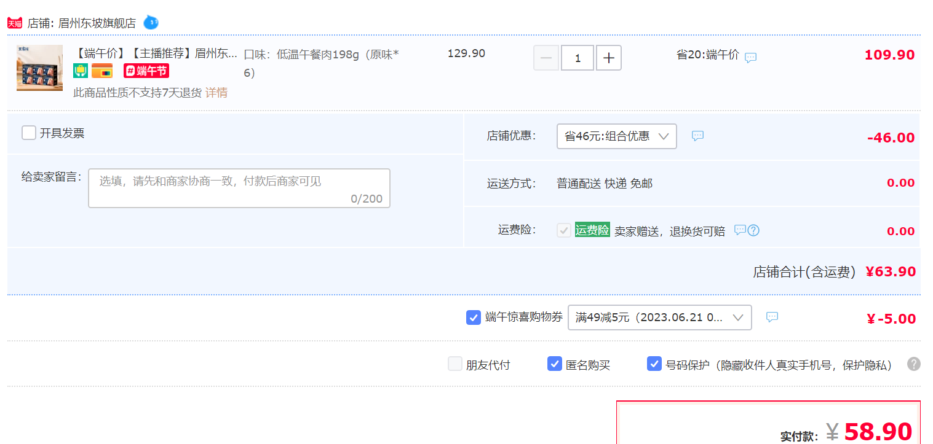This screenshot has width=933, height=444.
Task: Open the 眉州东坡旗舰店 store link
Action: [x=97, y=23]
